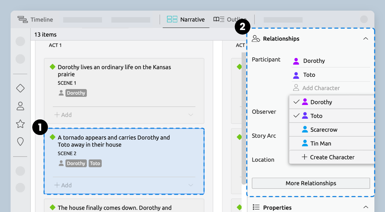Click the 13 items count label
385x212 pixels.
pyautogui.click(x=46, y=35)
